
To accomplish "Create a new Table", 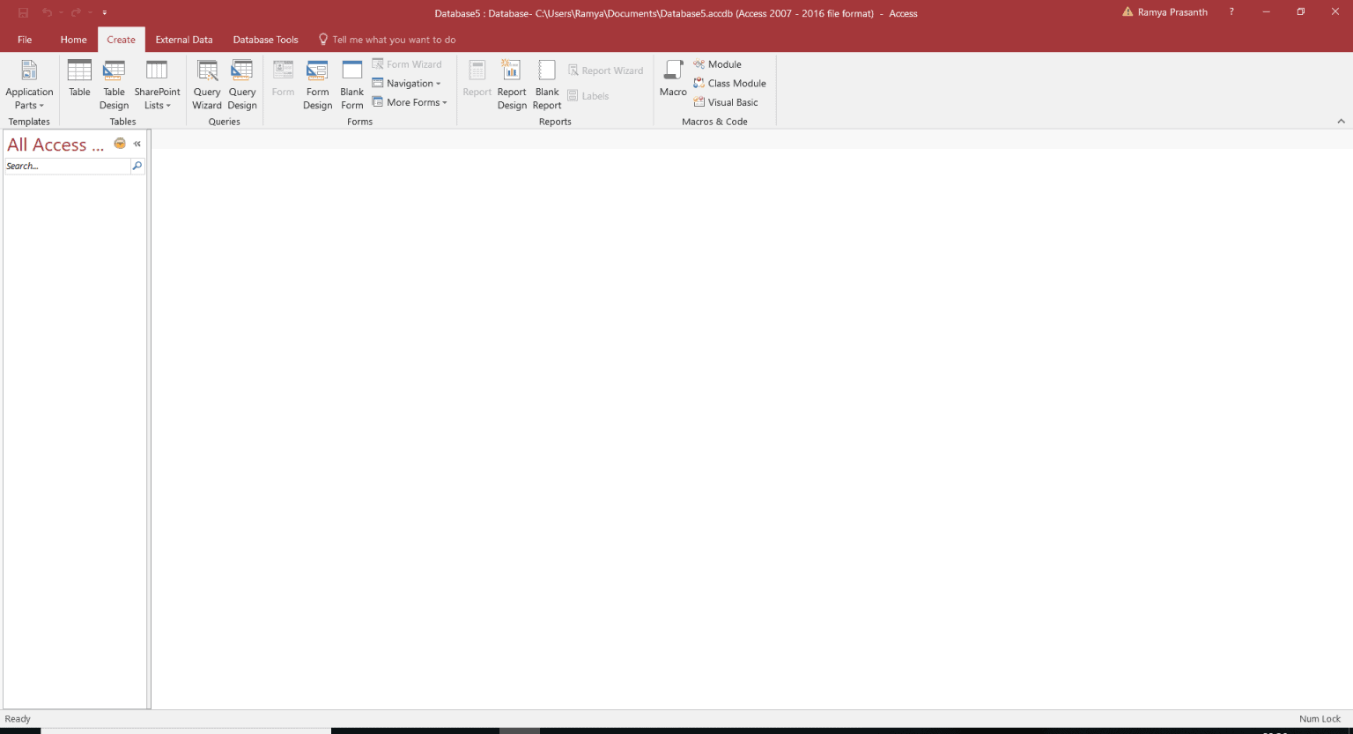I will pos(79,84).
